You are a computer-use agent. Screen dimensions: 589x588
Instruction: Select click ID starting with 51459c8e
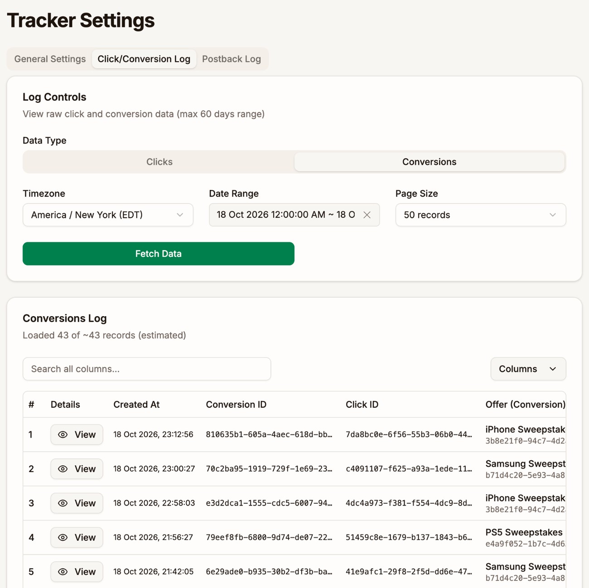pos(409,537)
